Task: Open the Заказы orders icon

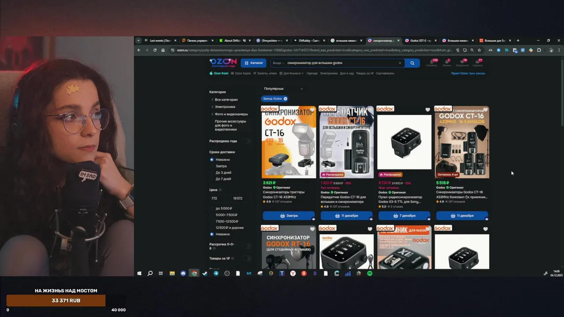Action: point(447,63)
